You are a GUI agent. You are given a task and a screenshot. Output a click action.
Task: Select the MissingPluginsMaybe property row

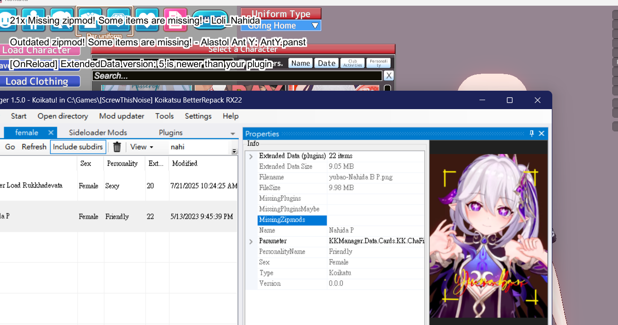coord(341,209)
